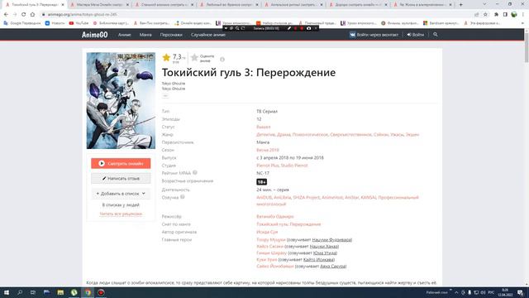Open the Весна 2018 season link
529x298 pixels.
(x=268, y=150)
